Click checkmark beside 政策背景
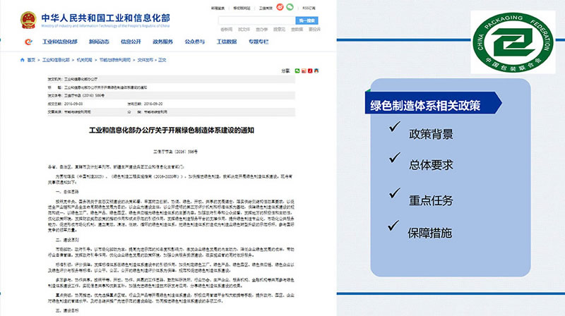 click(x=395, y=126)
